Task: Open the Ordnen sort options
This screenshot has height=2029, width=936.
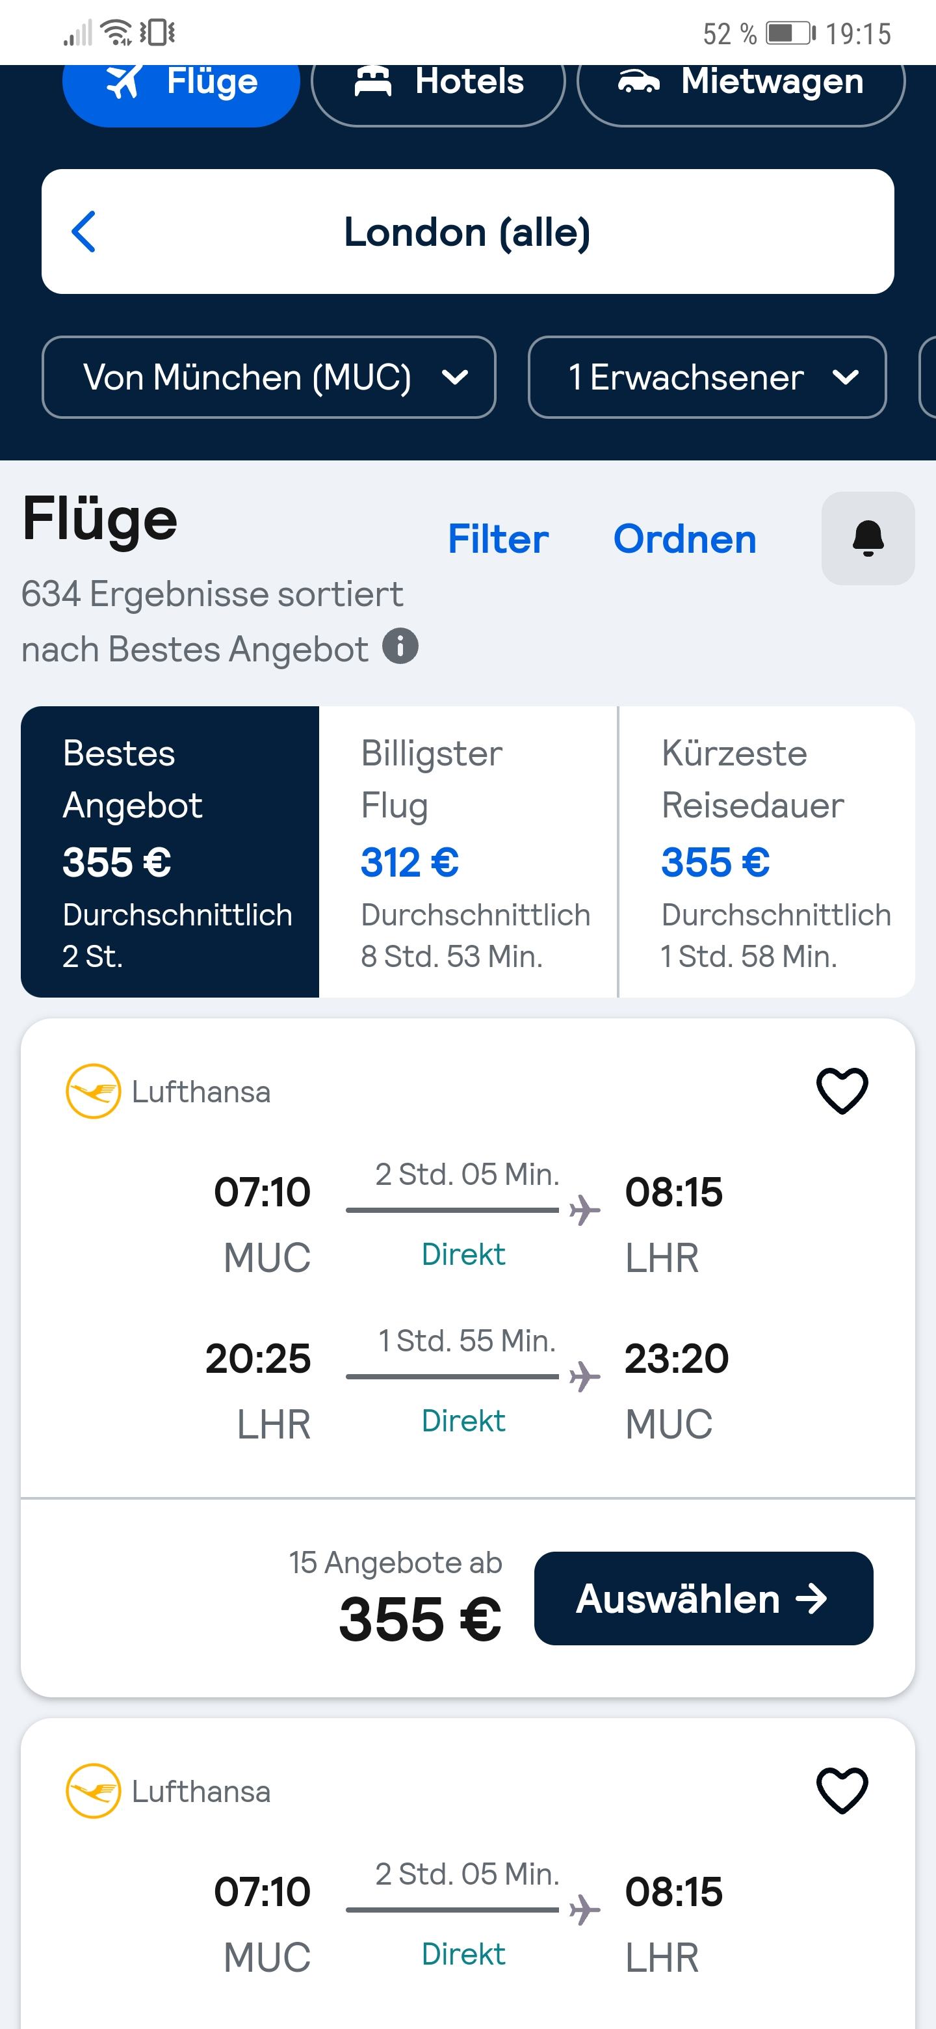Action: coord(684,540)
